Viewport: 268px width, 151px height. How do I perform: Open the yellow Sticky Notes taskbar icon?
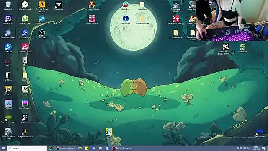point(87,148)
